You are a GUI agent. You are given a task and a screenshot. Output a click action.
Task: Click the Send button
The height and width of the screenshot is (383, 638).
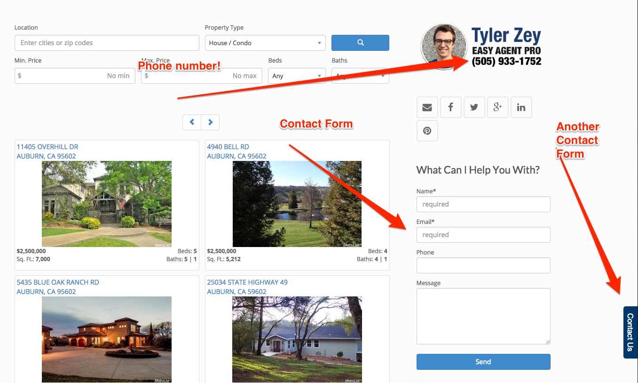point(483,362)
